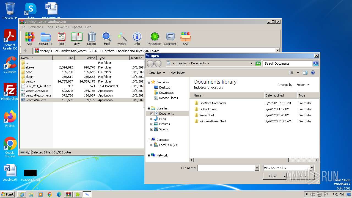This screenshot has width=352, height=198.
Task: Run VirusScan from WinRAR toolbar
Action: point(155,39)
